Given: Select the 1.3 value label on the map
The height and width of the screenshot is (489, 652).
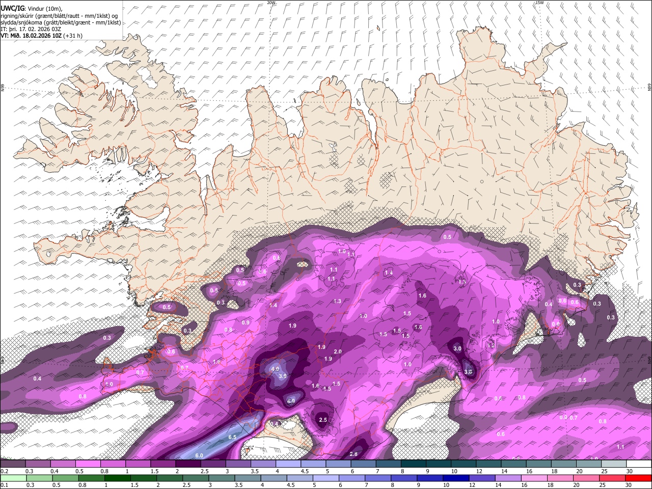Looking at the screenshot, I should click(x=337, y=302).
